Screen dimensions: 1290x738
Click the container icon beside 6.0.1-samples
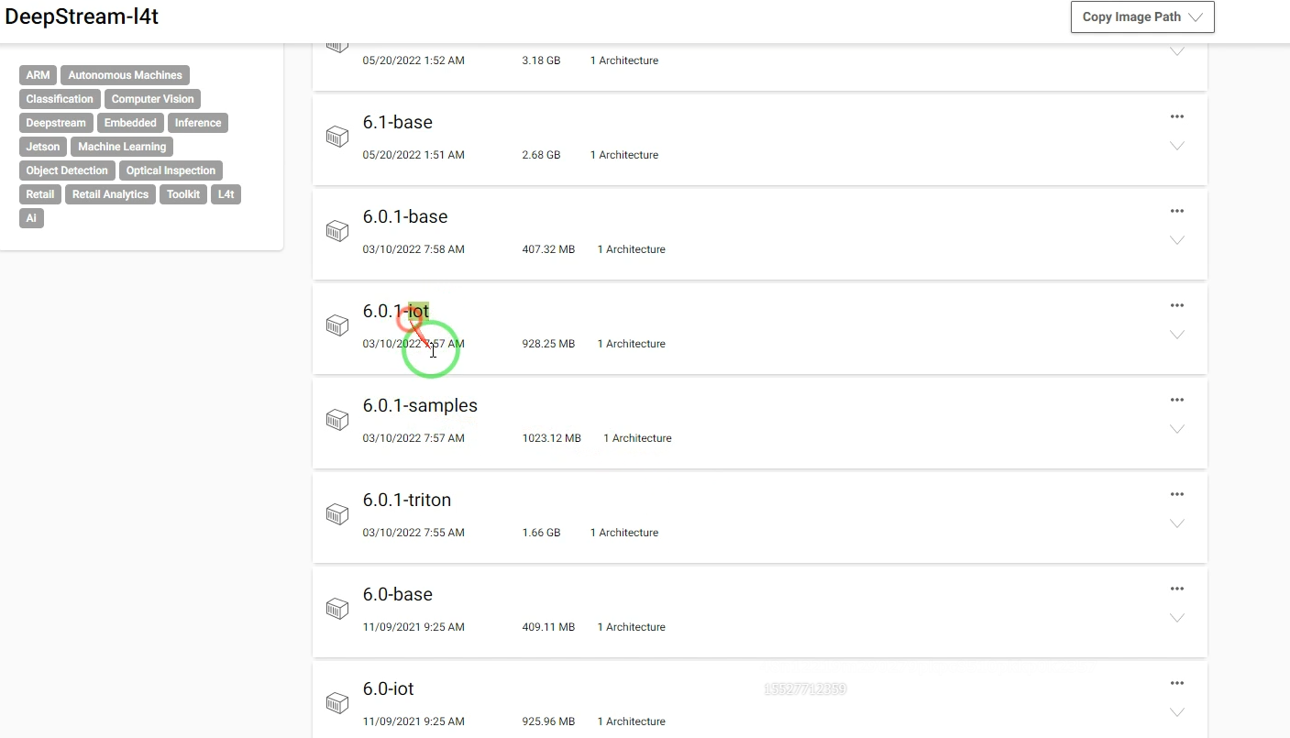[337, 420]
